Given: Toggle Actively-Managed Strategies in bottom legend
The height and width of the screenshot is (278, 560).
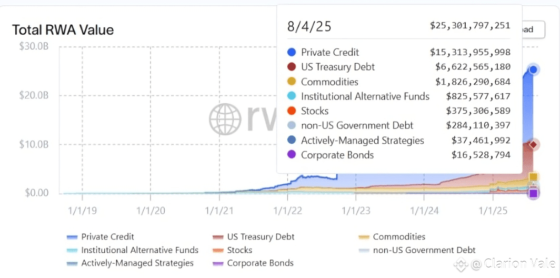Looking at the screenshot, I should click(137, 263).
